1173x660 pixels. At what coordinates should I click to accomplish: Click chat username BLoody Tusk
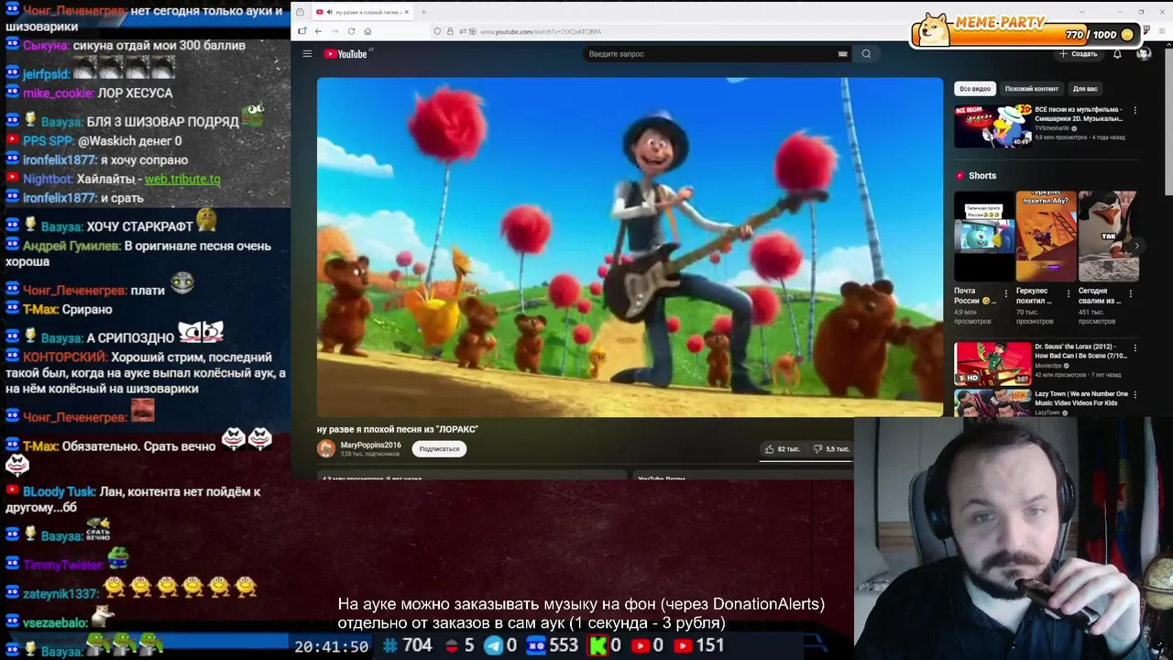pos(59,491)
